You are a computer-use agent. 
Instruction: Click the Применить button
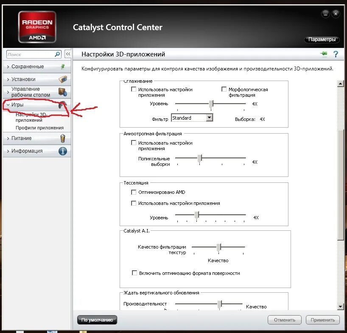(323, 320)
